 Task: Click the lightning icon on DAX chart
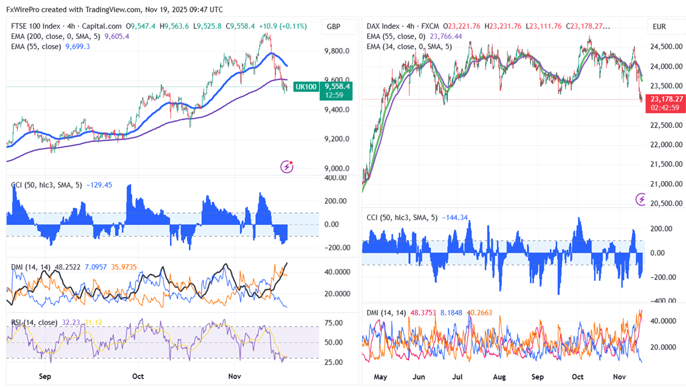click(x=640, y=200)
